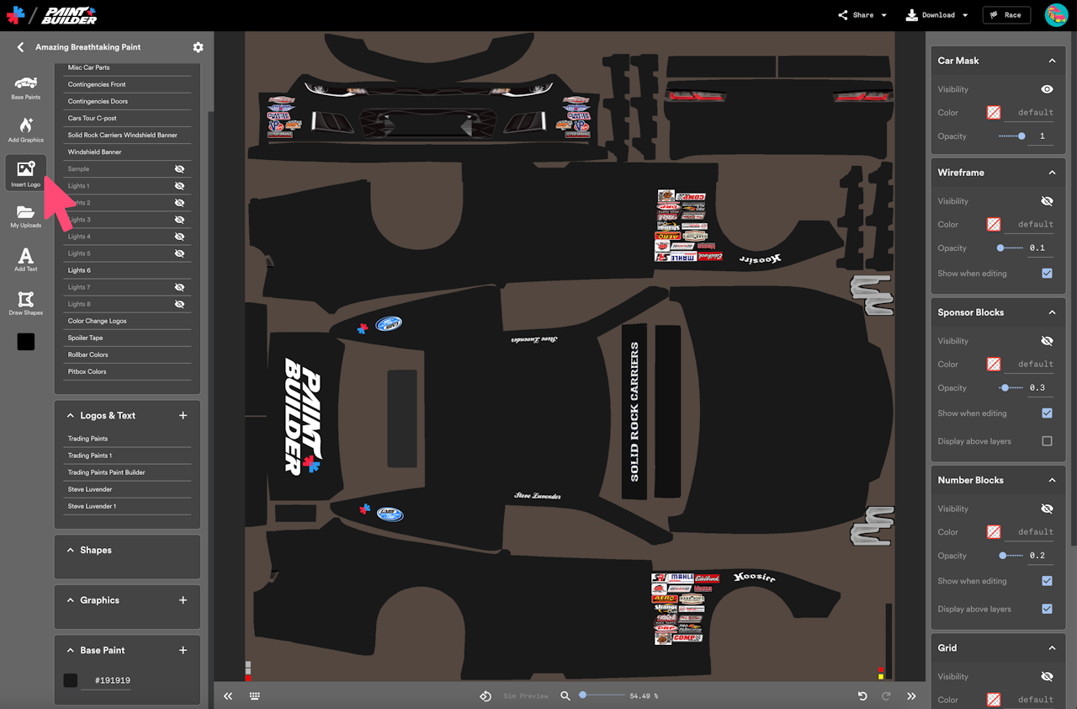Image resolution: width=1077 pixels, height=709 pixels.
Task: Adjust the Car Mask opacity slider
Action: [x=1011, y=136]
